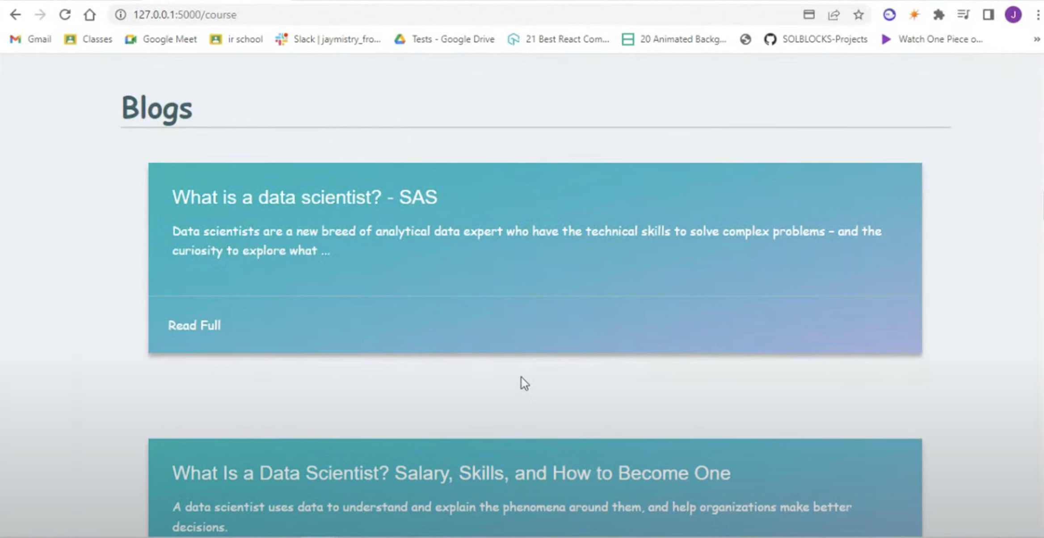Open profile avatar J

[x=1013, y=15]
